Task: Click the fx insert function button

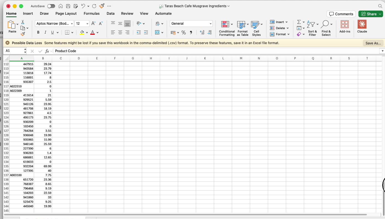Action: (47, 51)
